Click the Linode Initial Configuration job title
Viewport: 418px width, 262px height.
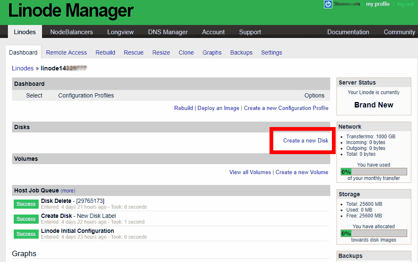[x=77, y=231]
